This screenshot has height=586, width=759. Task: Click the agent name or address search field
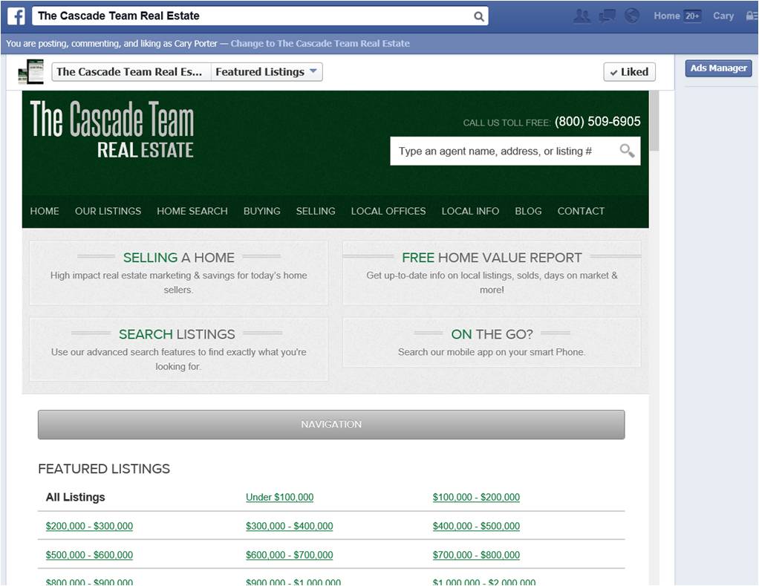pos(505,151)
